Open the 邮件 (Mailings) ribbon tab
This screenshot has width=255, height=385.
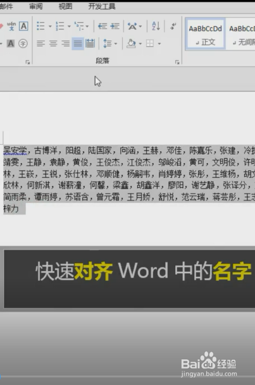(x=6, y=6)
